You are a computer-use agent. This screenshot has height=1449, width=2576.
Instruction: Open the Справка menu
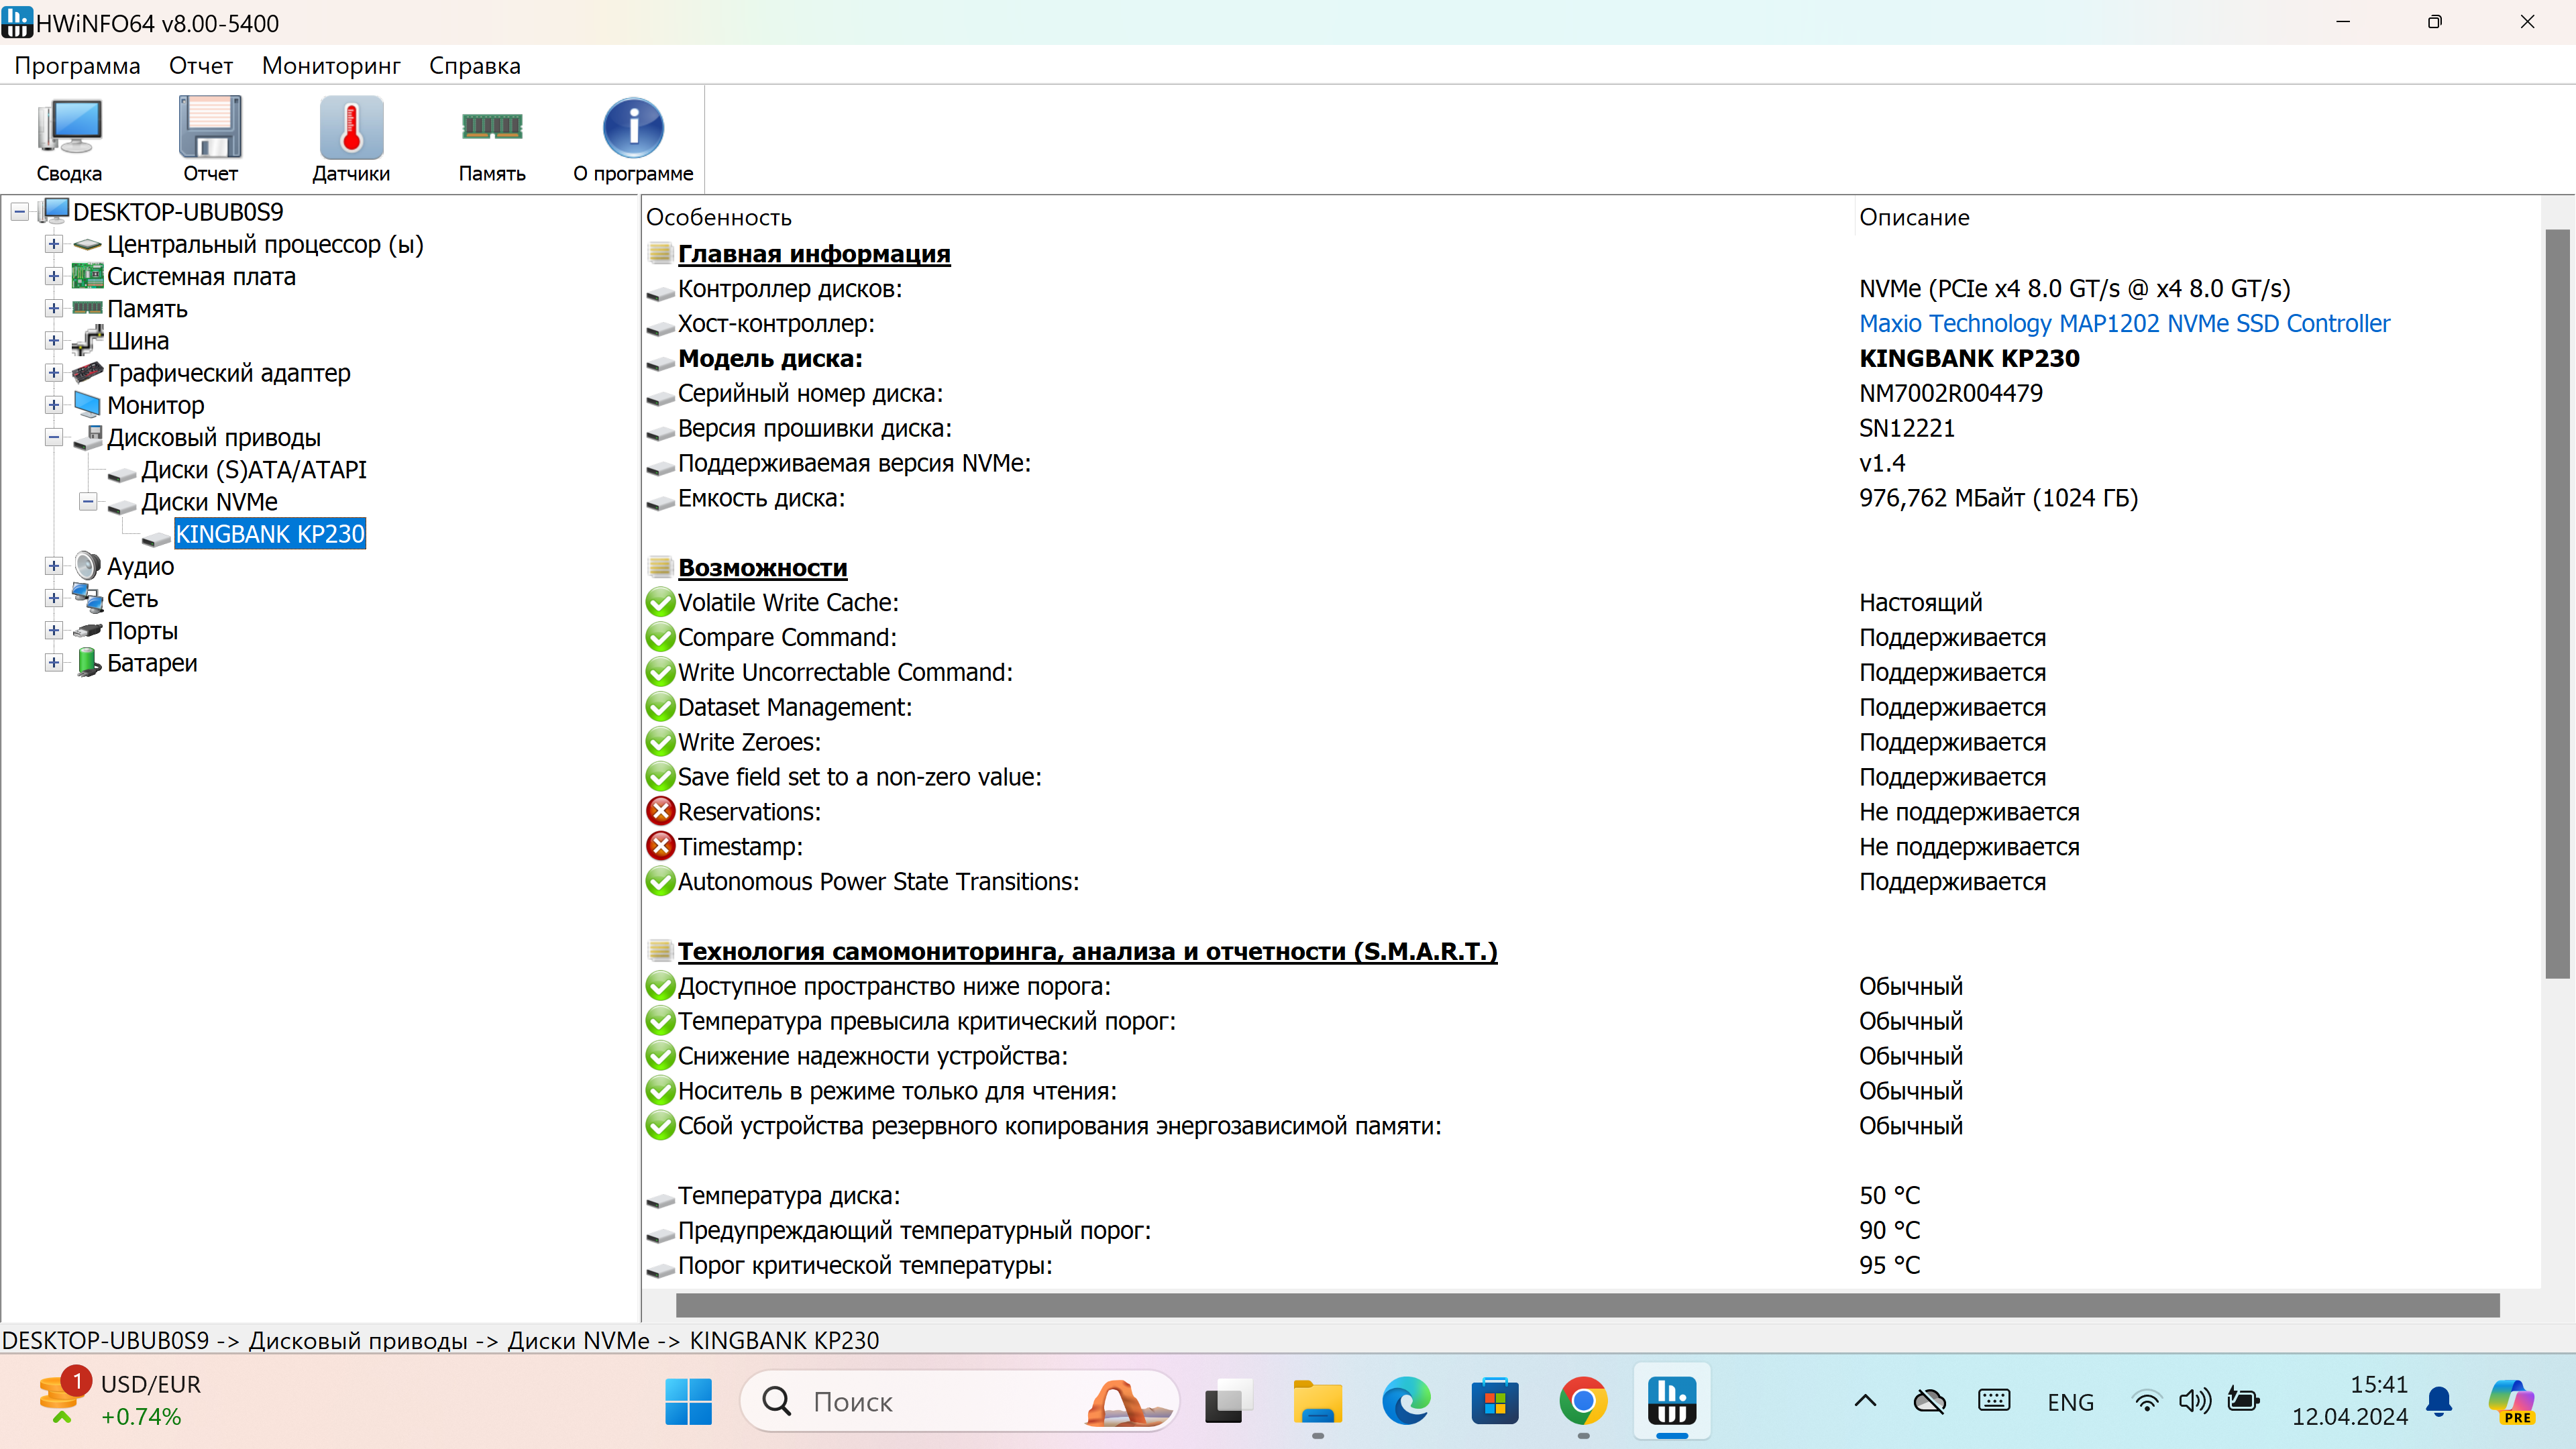(474, 66)
